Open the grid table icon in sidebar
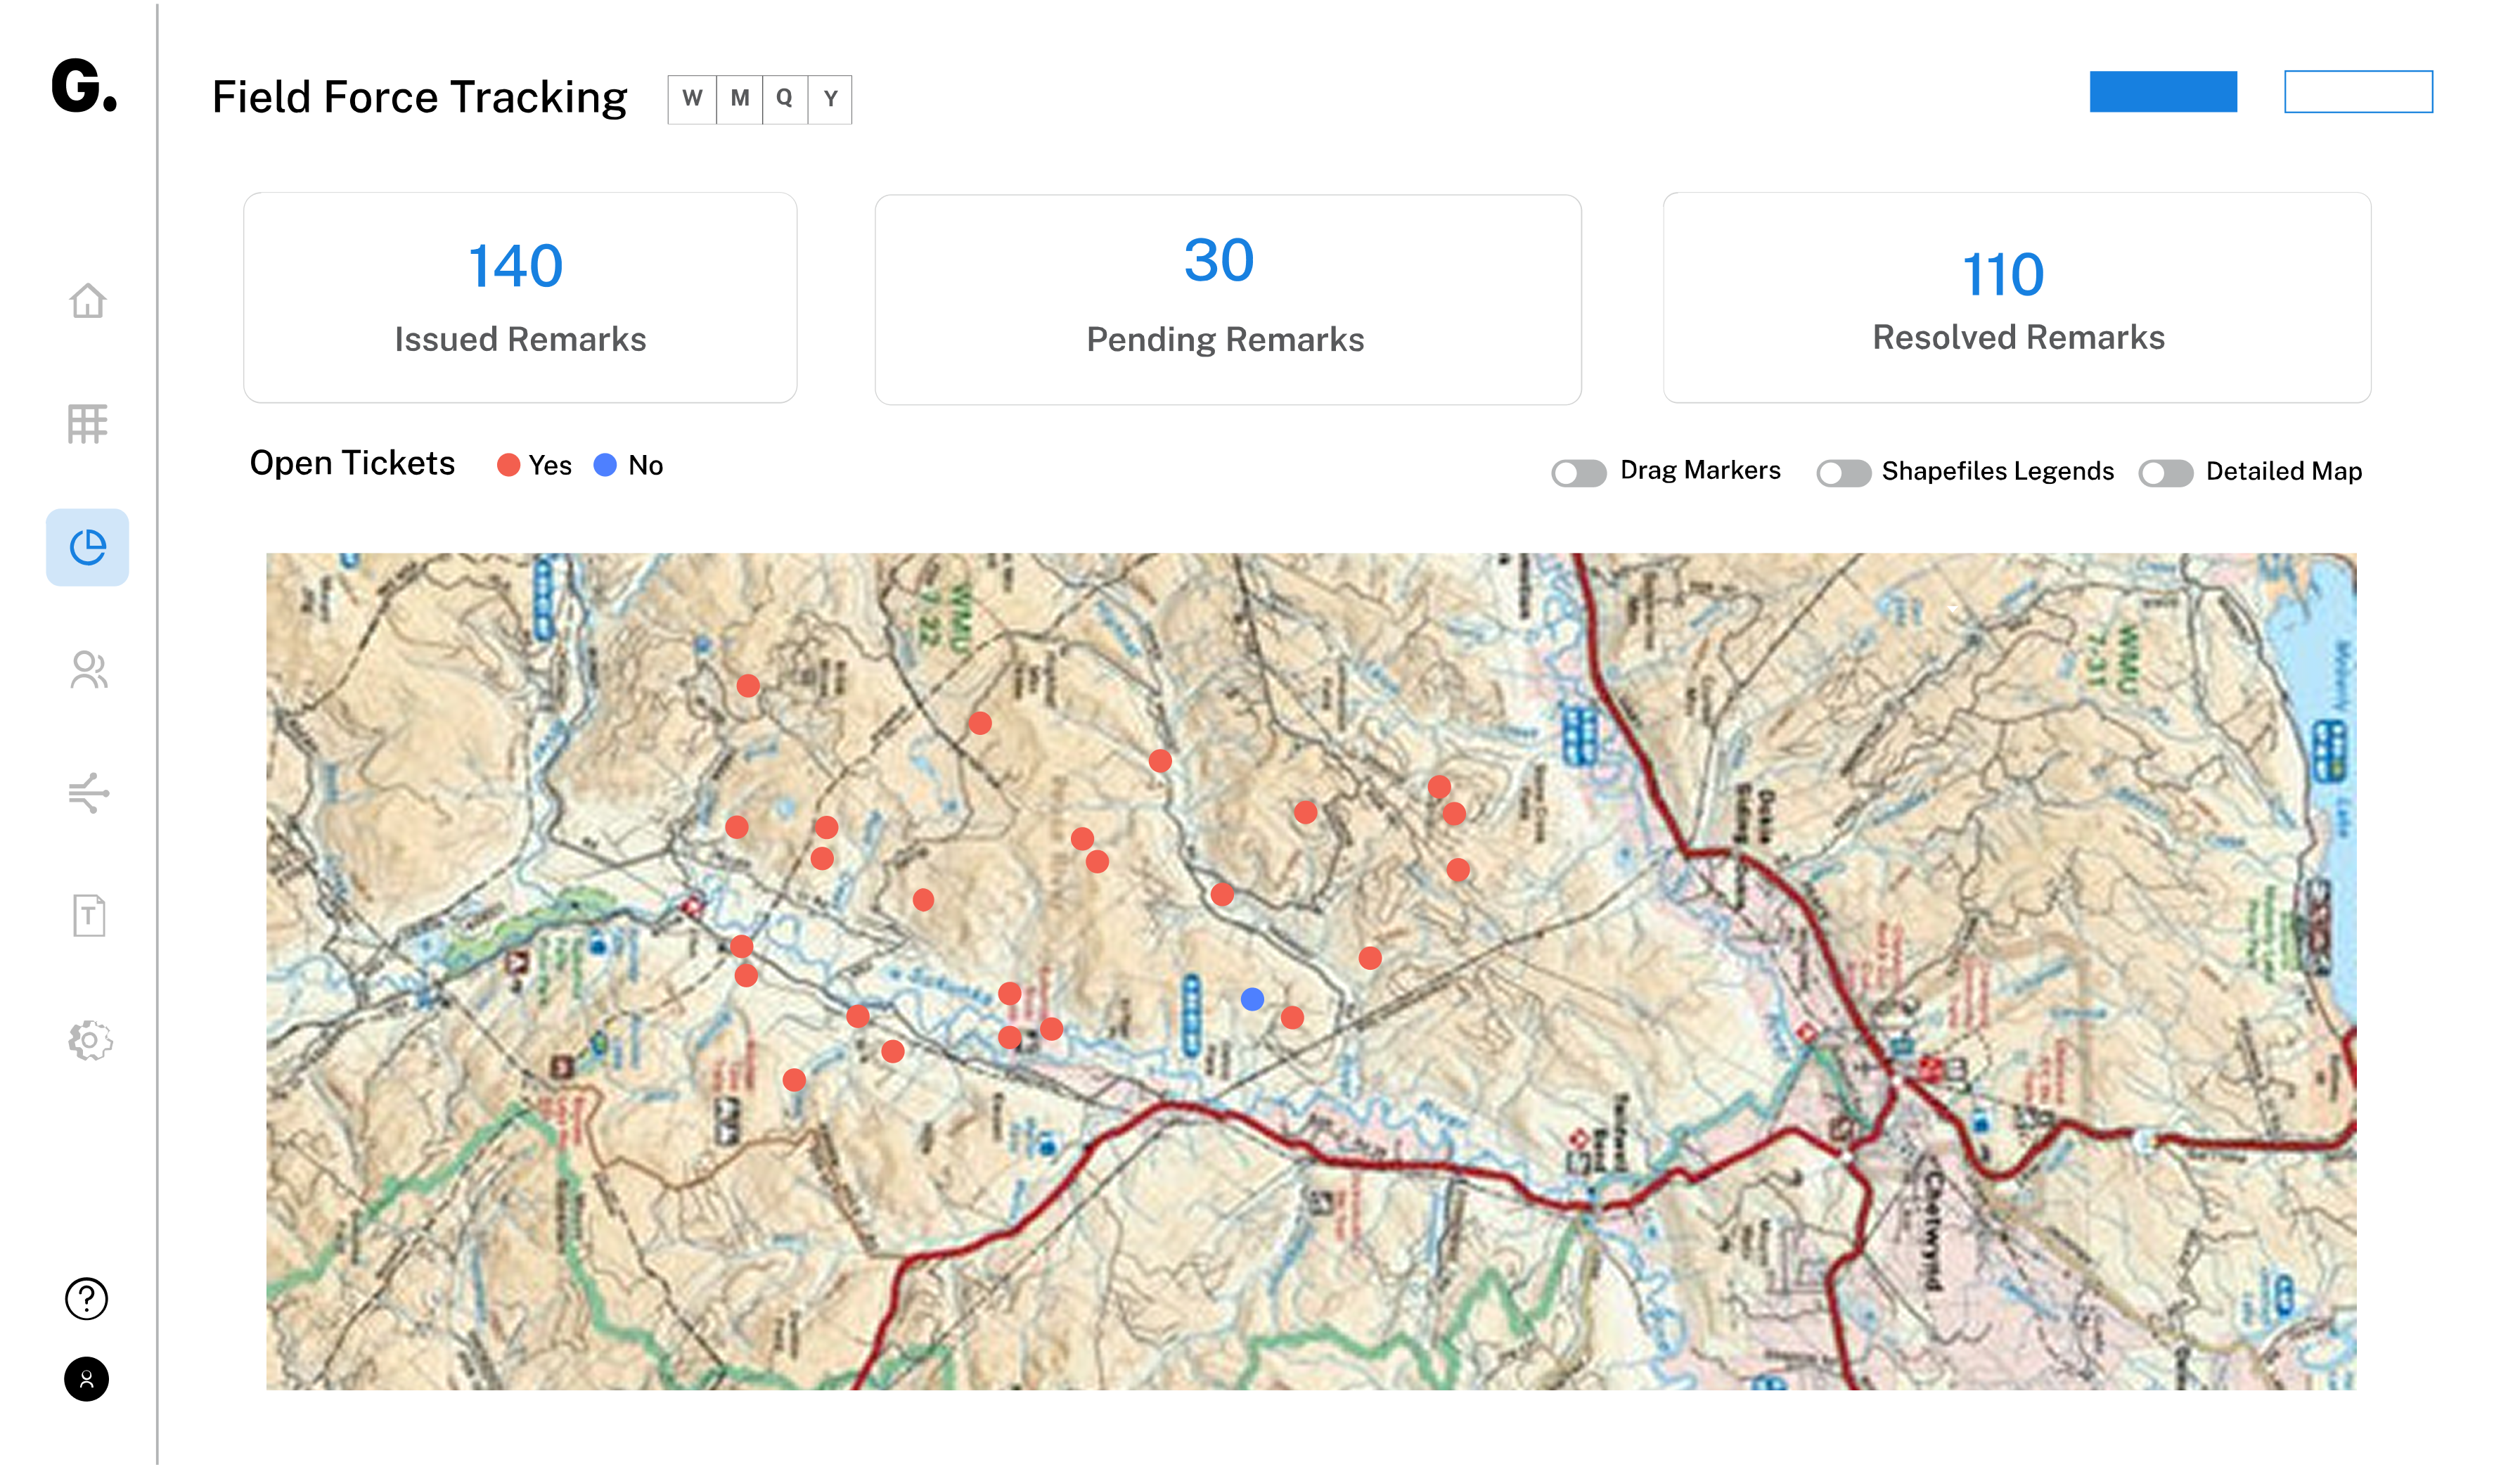The height and width of the screenshot is (1467, 2520). tap(88, 424)
